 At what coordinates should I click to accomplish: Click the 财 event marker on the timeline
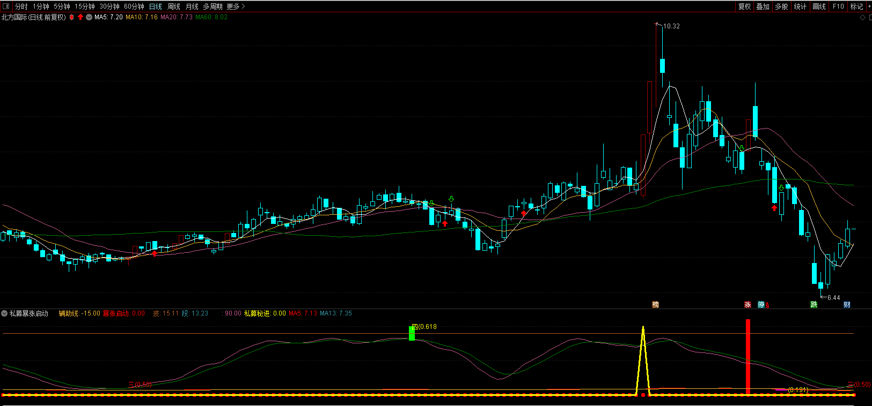coord(847,305)
